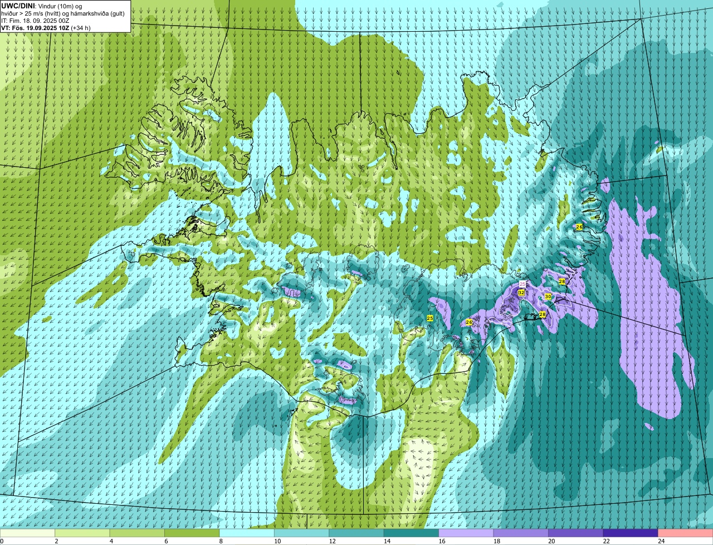
Task: Pick the 20–22 m/s violet legend segment
Action: [576, 533]
